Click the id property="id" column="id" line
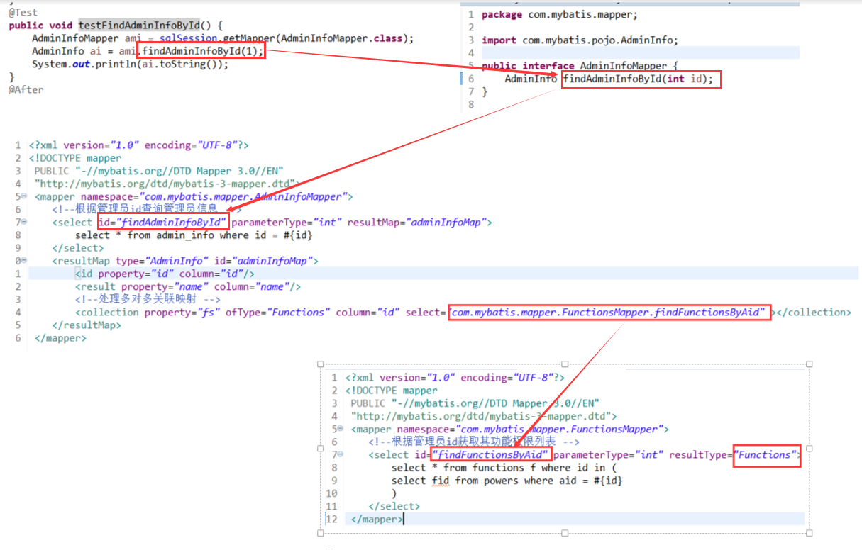The width and height of the screenshot is (862, 550). (x=165, y=274)
